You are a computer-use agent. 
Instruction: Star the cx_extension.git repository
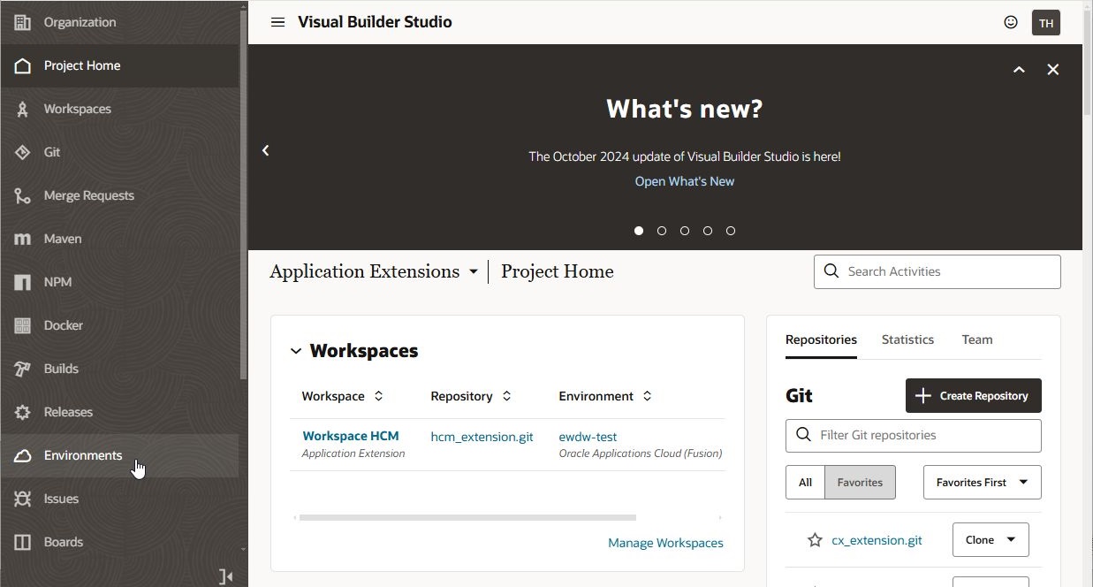[815, 540]
